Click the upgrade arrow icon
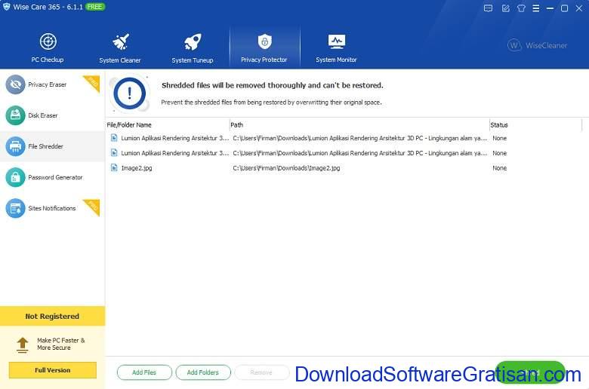The image size is (589, 389). click(x=23, y=345)
